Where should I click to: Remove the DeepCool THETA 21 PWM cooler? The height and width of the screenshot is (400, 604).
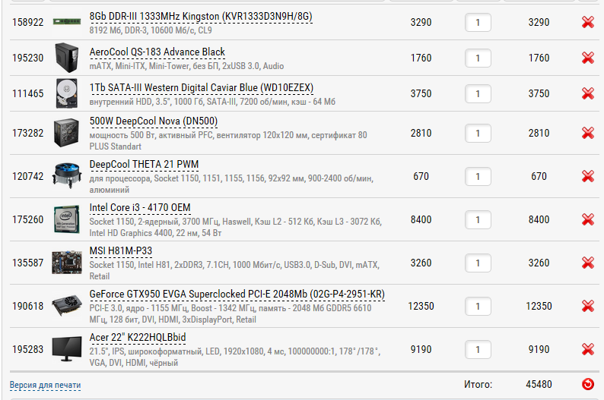click(587, 176)
